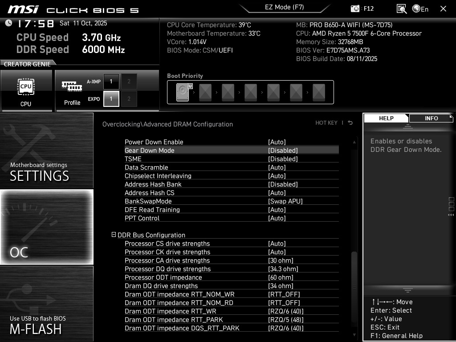Screen dimensions: 456x342
Task: Select Dram ODT impedance RTT_NOM_RD row
Action: pos(232,302)
